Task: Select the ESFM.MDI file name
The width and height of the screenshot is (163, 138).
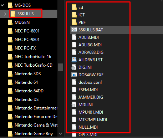Action: (x=88, y=90)
